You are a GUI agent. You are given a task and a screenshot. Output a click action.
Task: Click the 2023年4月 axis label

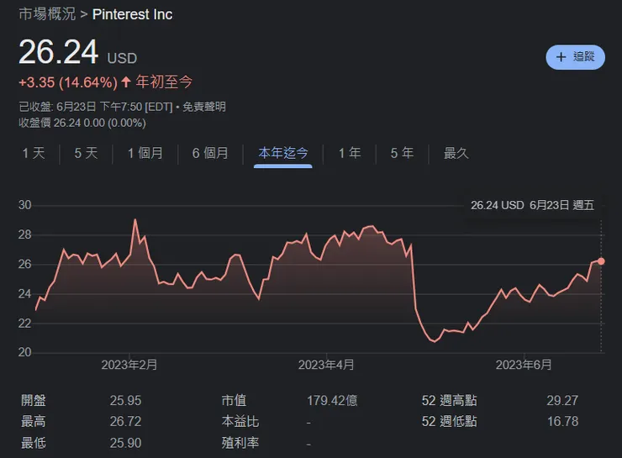click(x=326, y=365)
